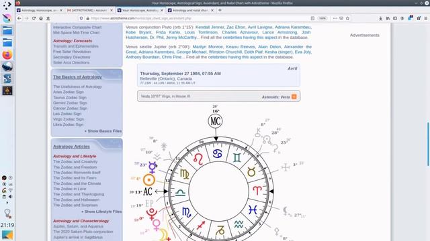Open volume speaker tray icon
Image resolution: width=430 pixels, height=241 pixels.
tap(11, 197)
